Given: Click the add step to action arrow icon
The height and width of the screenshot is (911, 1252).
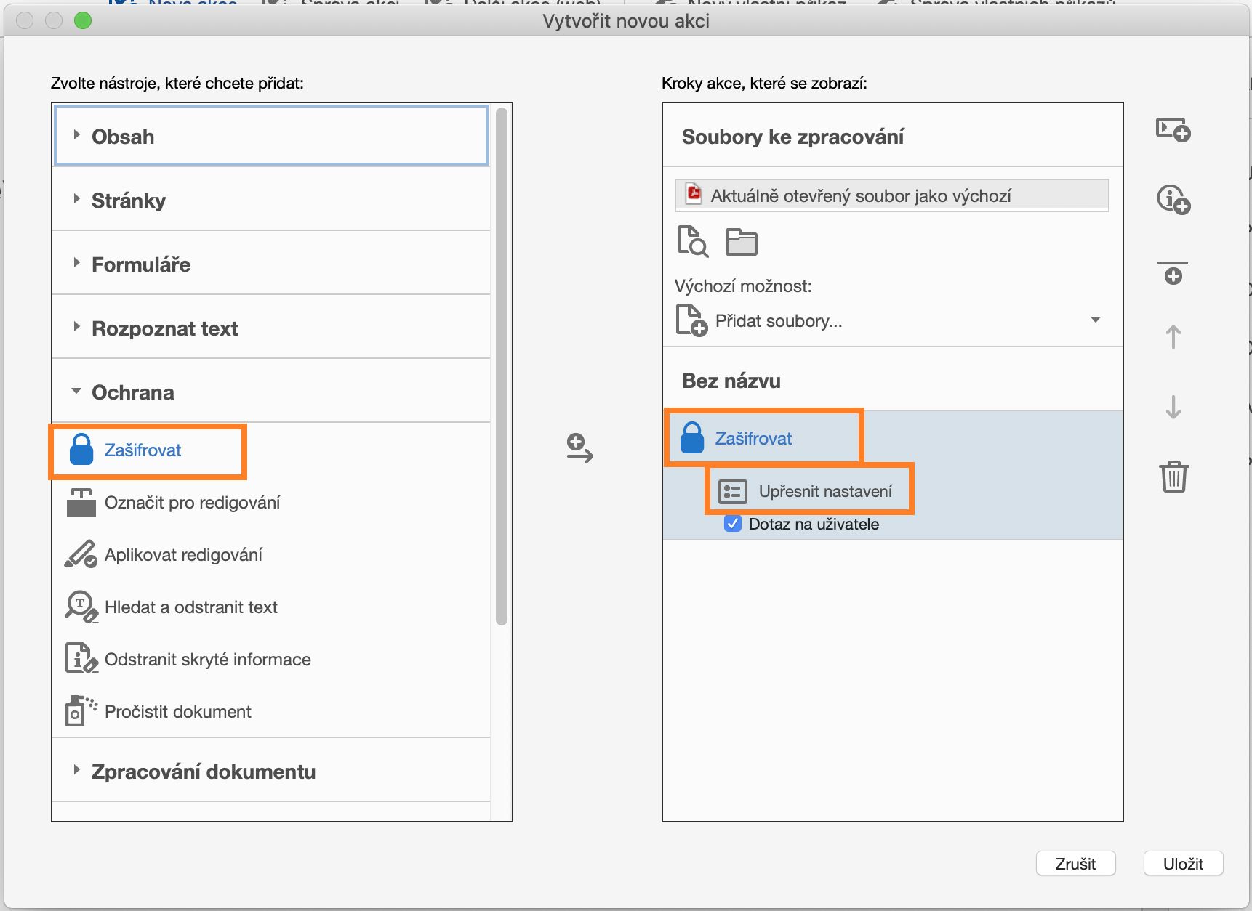Looking at the screenshot, I should tap(579, 448).
